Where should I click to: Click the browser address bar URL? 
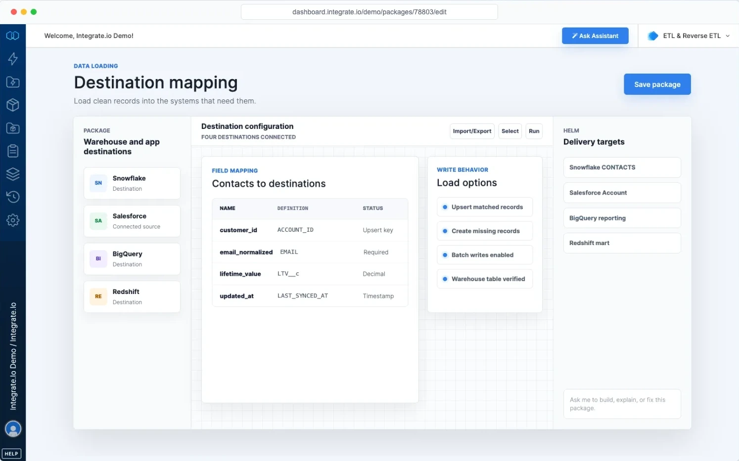[x=369, y=12]
